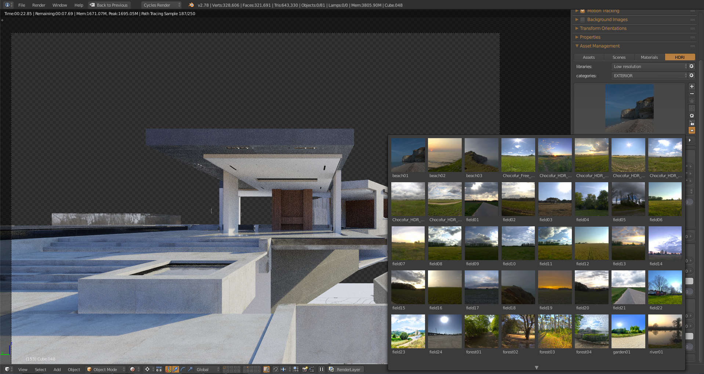The image size is (704, 374).
Task: Click the pivot point selector icon
Action: [148, 369]
